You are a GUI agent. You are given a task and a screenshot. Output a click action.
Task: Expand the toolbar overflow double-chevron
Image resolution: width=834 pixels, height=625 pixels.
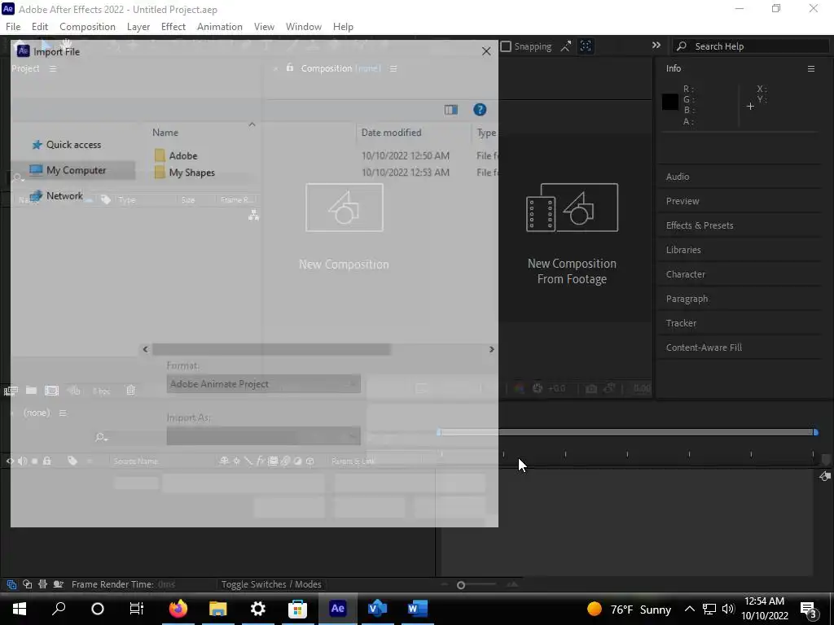(656, 46)
